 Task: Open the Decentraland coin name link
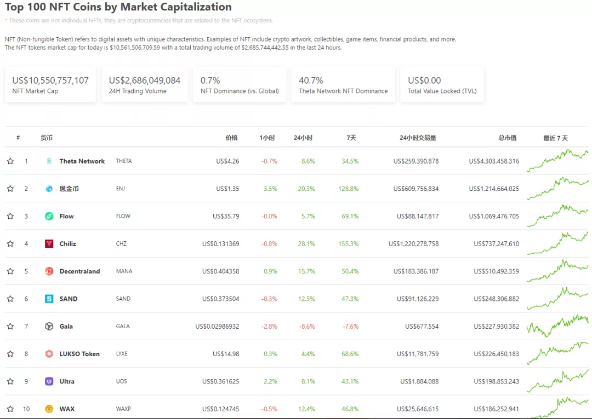(79, 271)
